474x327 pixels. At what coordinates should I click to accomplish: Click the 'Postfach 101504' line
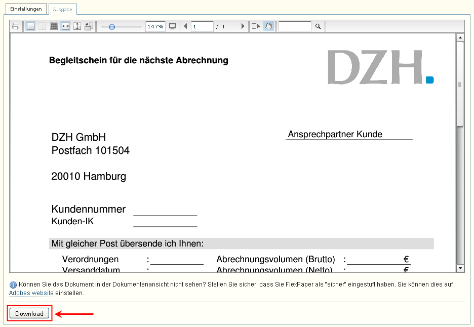(x=90, y=150)
